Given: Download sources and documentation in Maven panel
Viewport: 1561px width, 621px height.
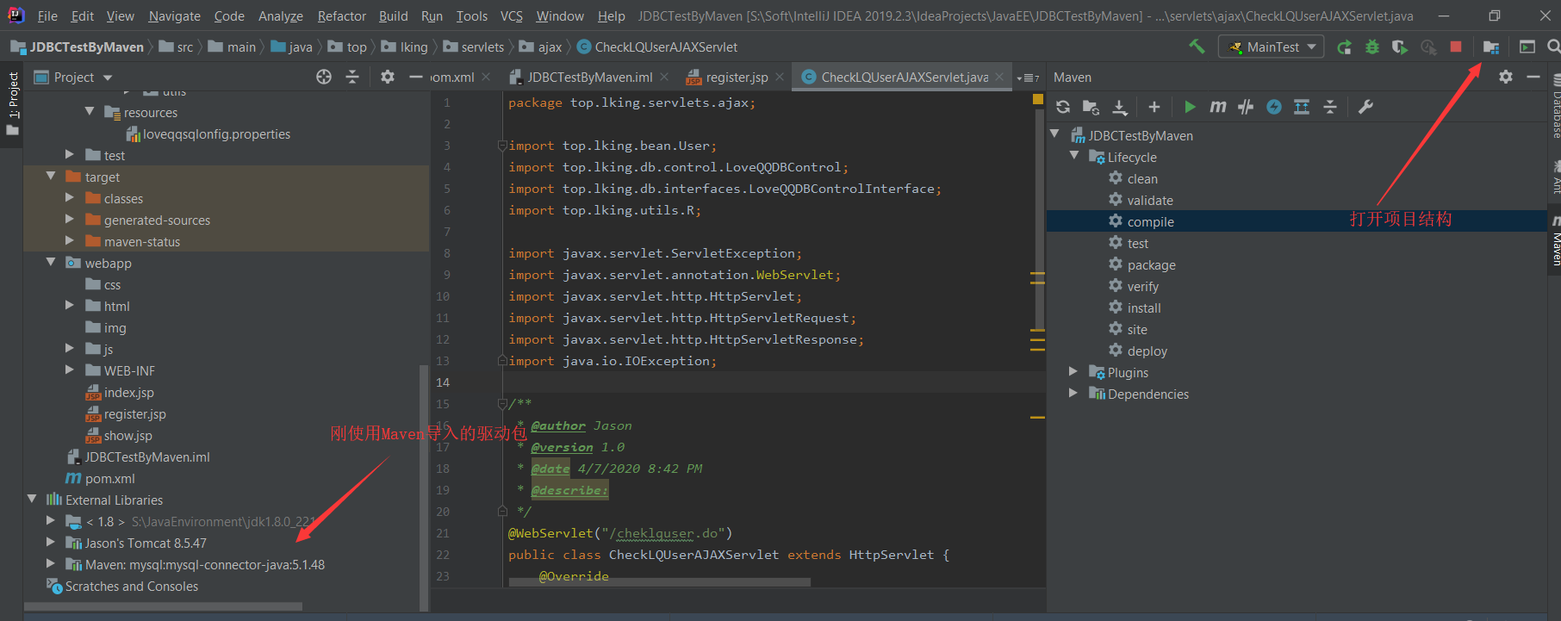Looking at the screenshot, I should tap(1120, 107).
